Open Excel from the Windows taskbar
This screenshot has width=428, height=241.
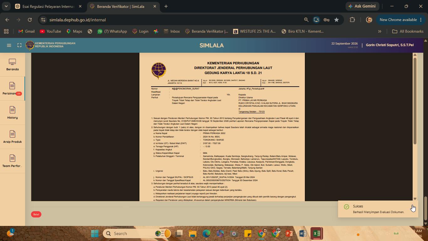click(x=317, y=233)
